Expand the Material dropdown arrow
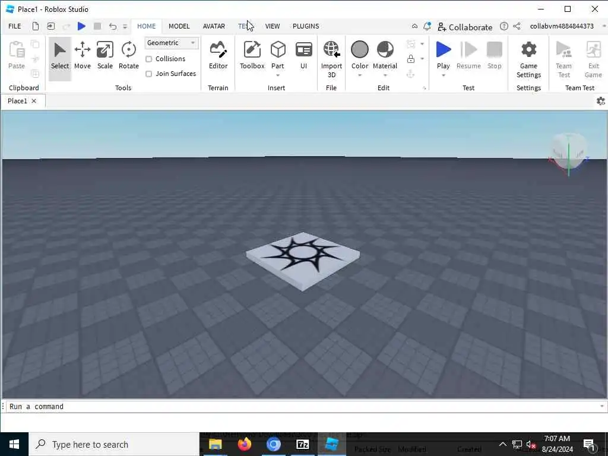 [385, 75]
